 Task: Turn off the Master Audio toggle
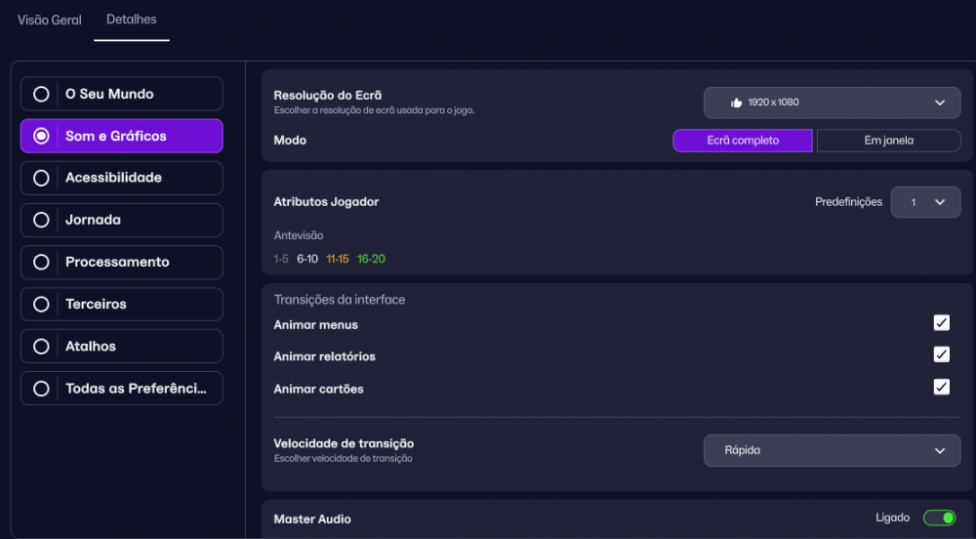[939, 518]
